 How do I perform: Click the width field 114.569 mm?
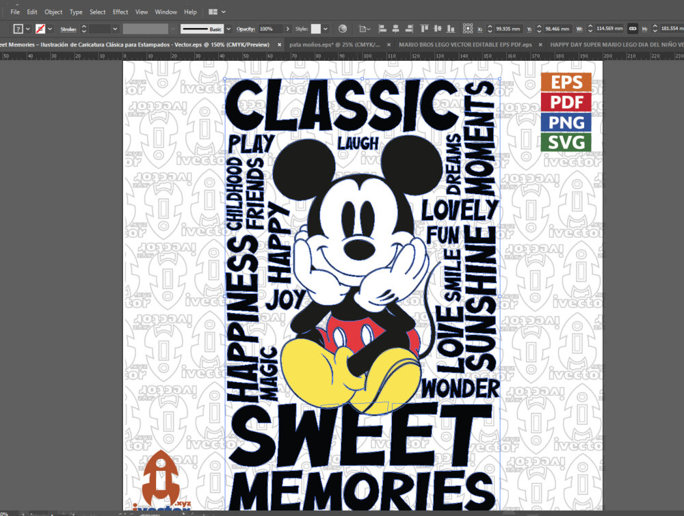[609, 29]
